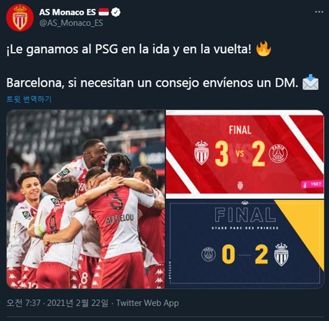Click the Twitter Web App source label
Screen dimensions: 329x321
point(148,303)
